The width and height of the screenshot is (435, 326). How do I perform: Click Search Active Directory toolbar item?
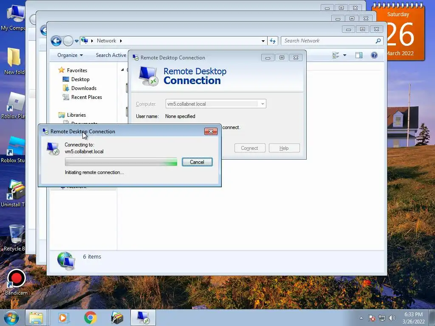tap(111, 55)
